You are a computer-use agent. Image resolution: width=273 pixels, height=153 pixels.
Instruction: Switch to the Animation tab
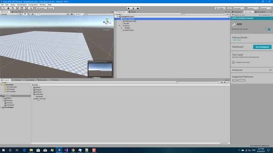click(29, 80)
